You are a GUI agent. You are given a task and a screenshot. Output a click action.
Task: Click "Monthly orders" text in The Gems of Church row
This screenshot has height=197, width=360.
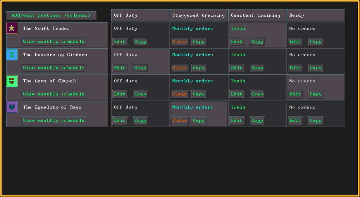tap(193, 81)
